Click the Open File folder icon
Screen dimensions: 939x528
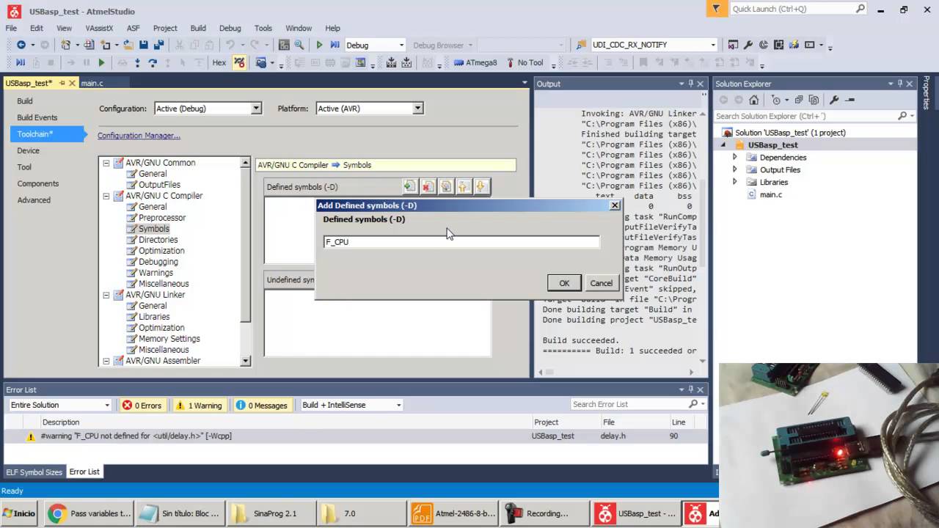coord(128,45)
